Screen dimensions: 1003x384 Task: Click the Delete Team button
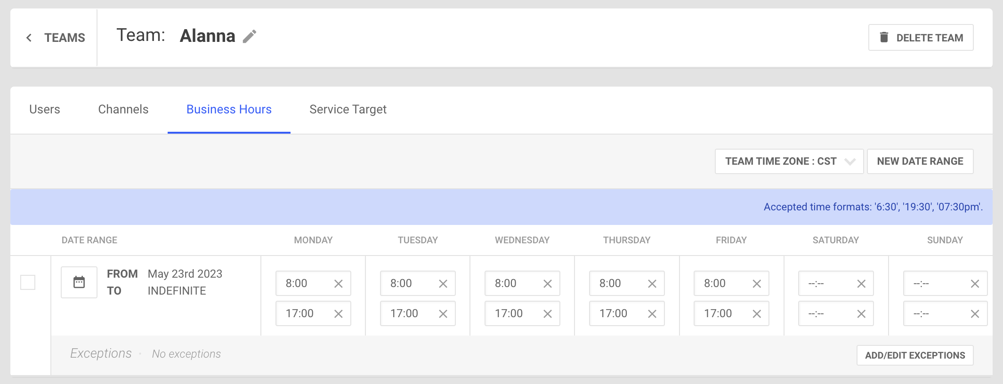point(921,38)
